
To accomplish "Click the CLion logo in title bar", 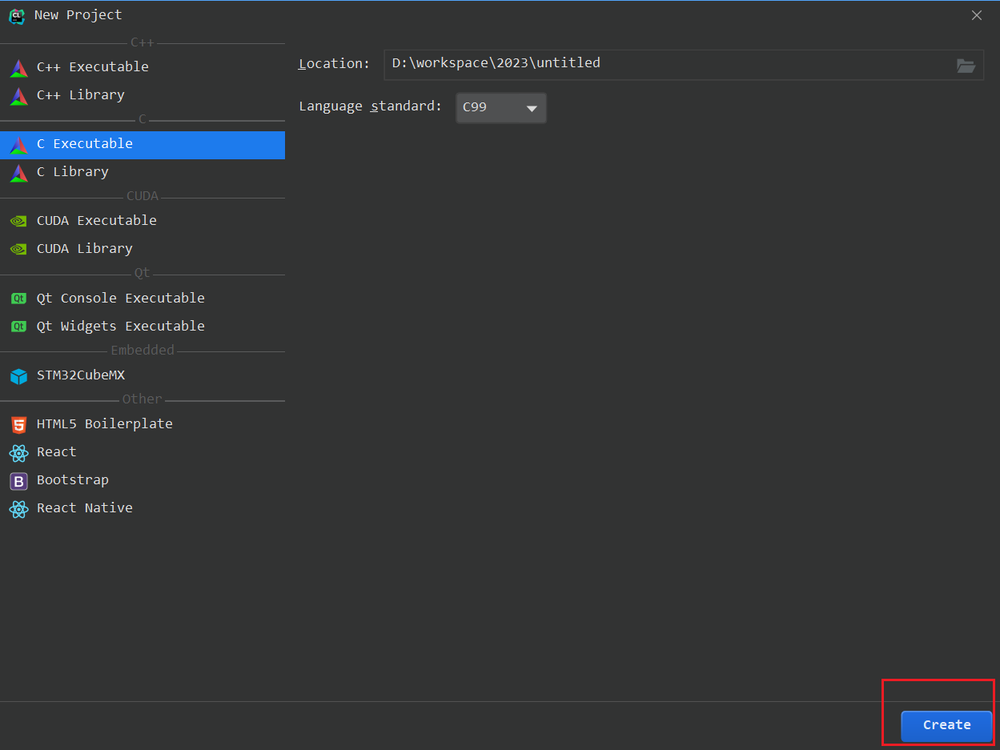I will 16,15.
